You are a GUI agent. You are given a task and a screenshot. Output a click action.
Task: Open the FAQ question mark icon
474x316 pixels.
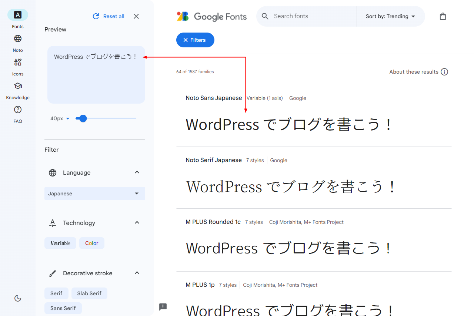[x=18, y=110]
